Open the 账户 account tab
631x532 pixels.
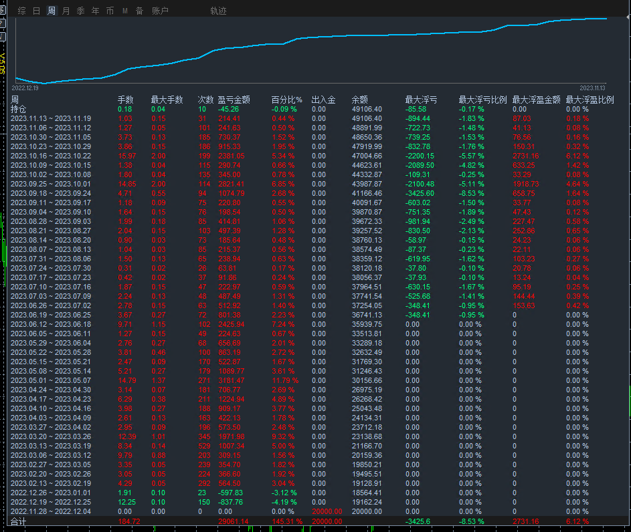tap(160, 11)
